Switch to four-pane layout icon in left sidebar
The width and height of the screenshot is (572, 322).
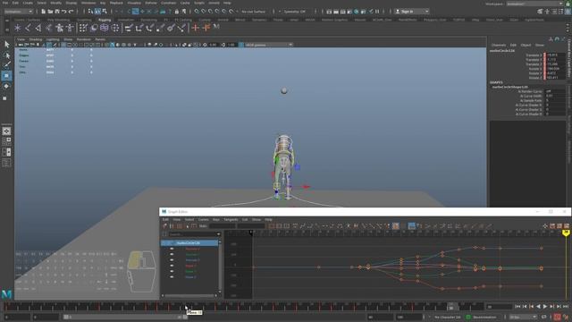tap(6, 141)
